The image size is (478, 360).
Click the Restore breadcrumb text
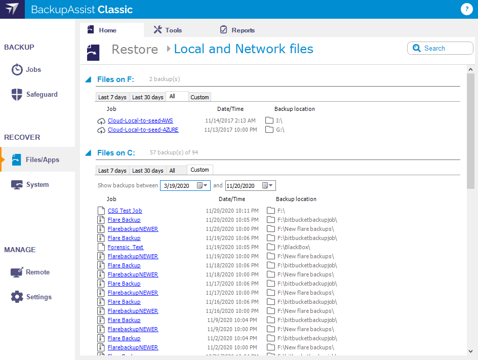pyautogui.click(x=135, y=49)
